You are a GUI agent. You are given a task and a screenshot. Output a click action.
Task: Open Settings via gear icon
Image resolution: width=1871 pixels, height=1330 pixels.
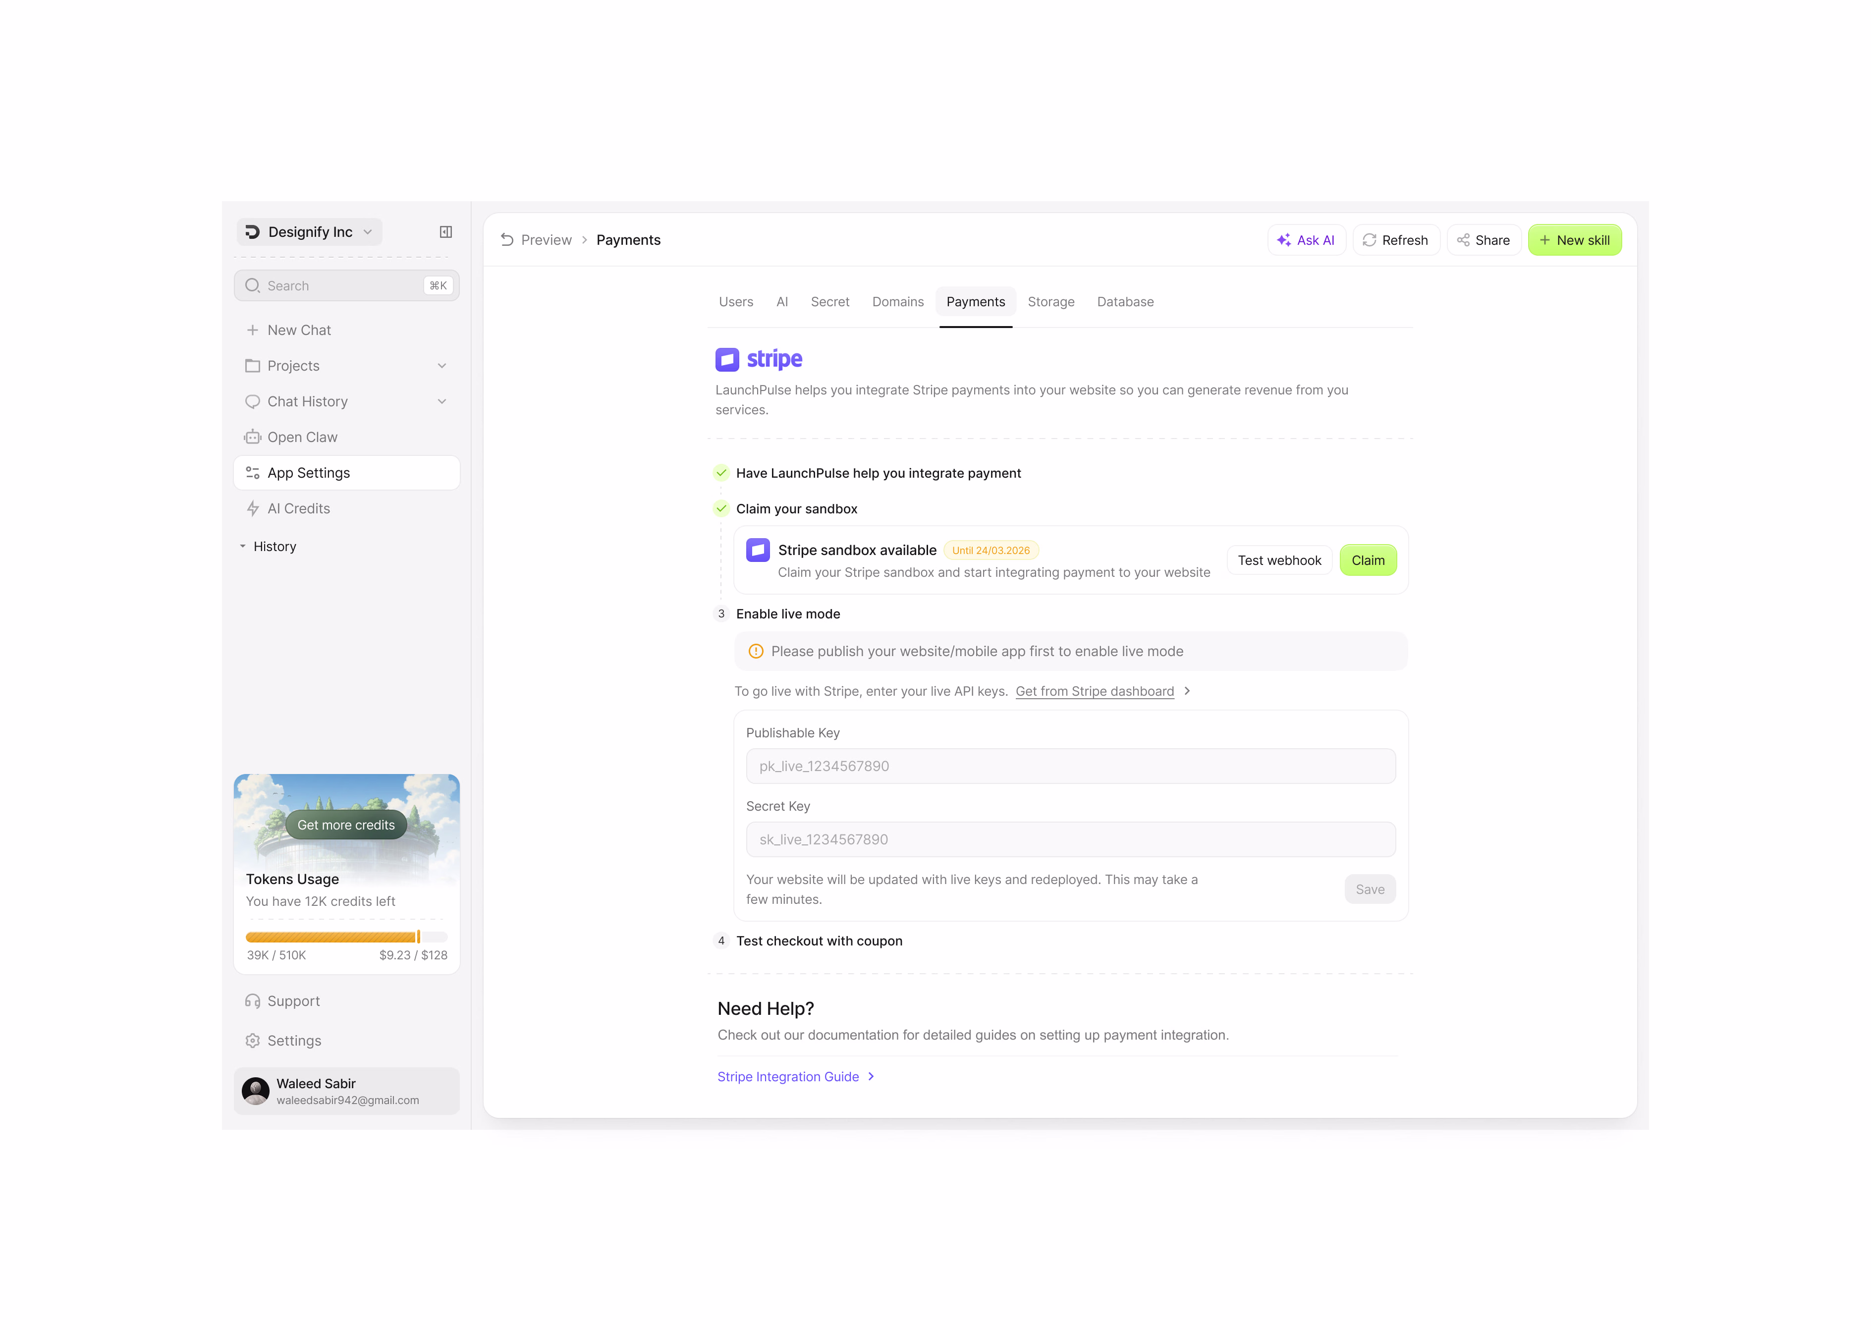coord(252,1040)
